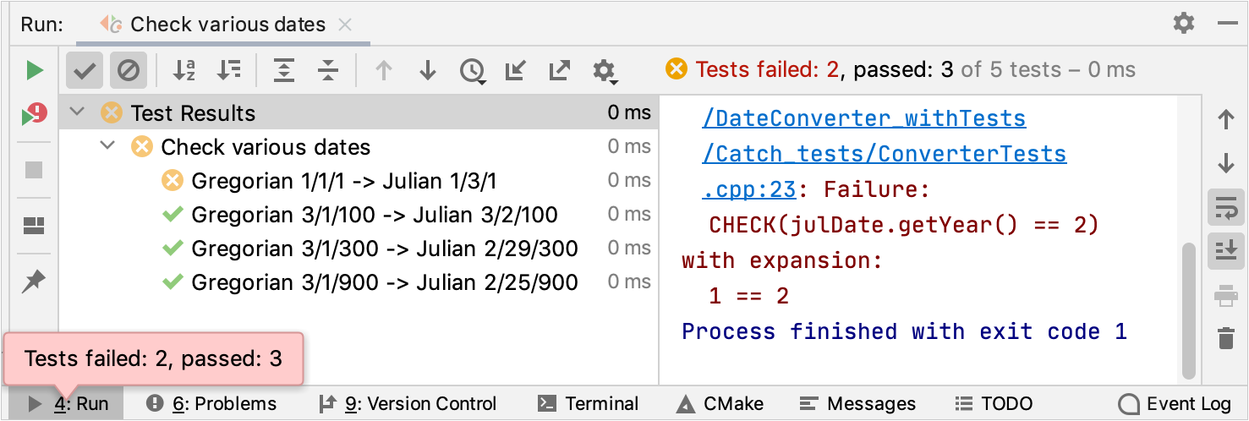The width and height of the screenshot is (1249, 421).
Task: Toggle show passed tests checkmark
Action: tap(84, 71)
